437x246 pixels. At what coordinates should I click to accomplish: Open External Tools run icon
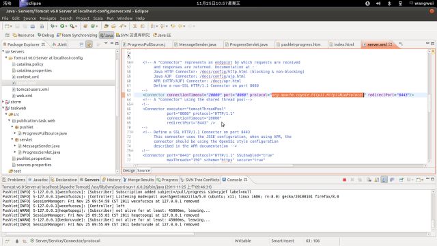(x=72, y=26)
